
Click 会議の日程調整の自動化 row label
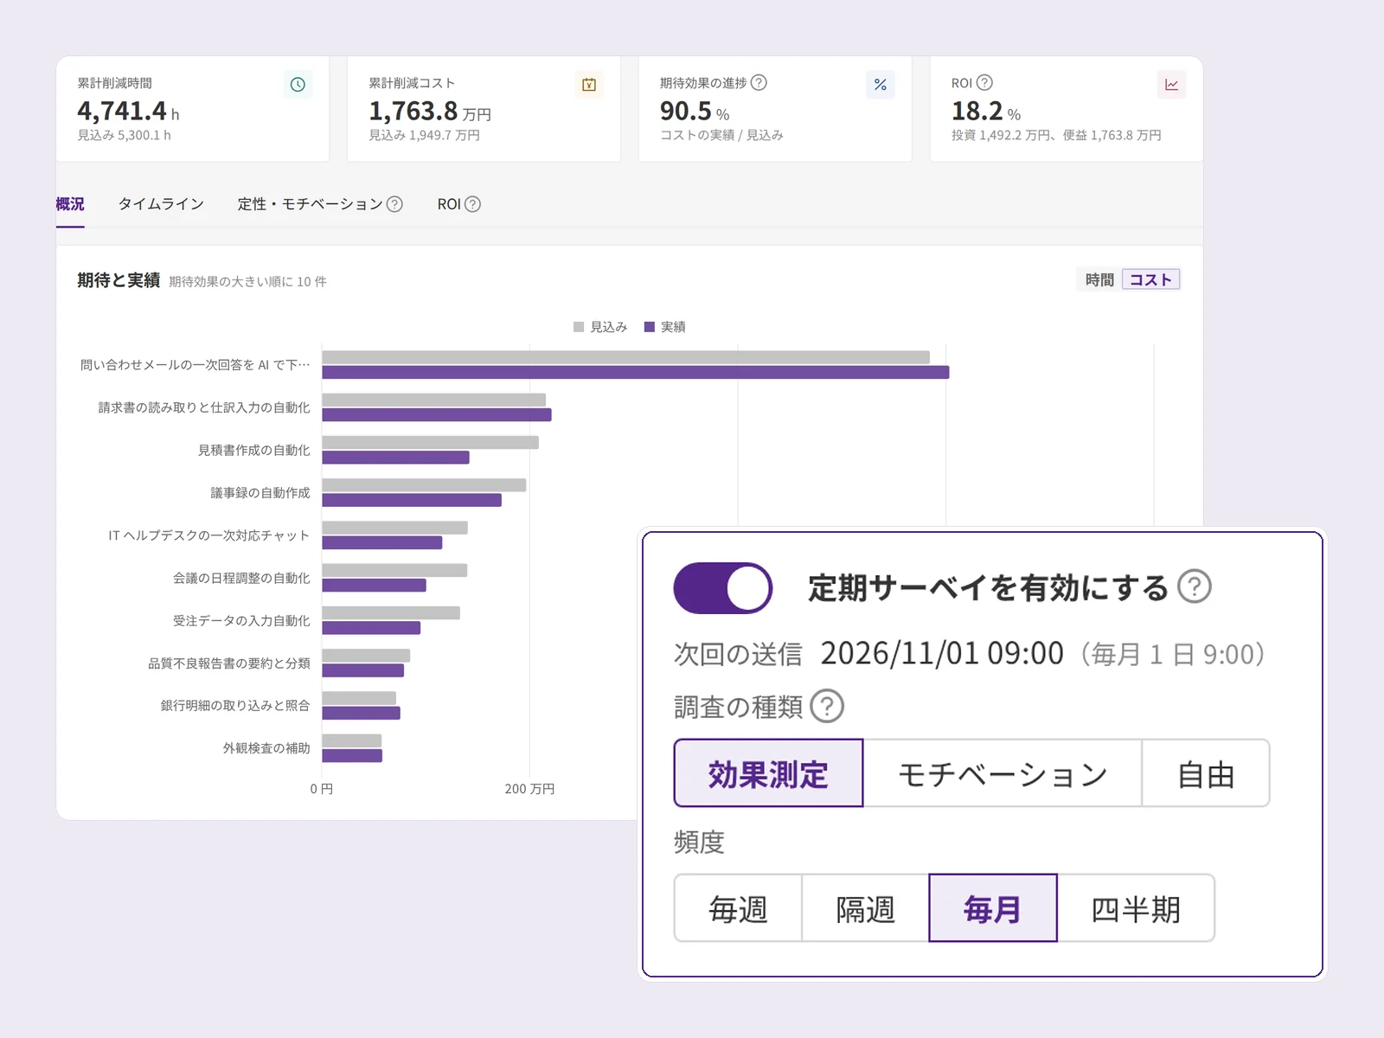tap(241, 578)
